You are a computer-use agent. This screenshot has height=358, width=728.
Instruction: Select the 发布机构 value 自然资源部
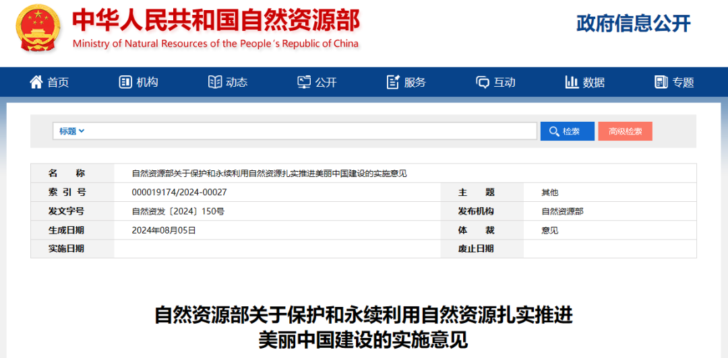tap(562, 211)
